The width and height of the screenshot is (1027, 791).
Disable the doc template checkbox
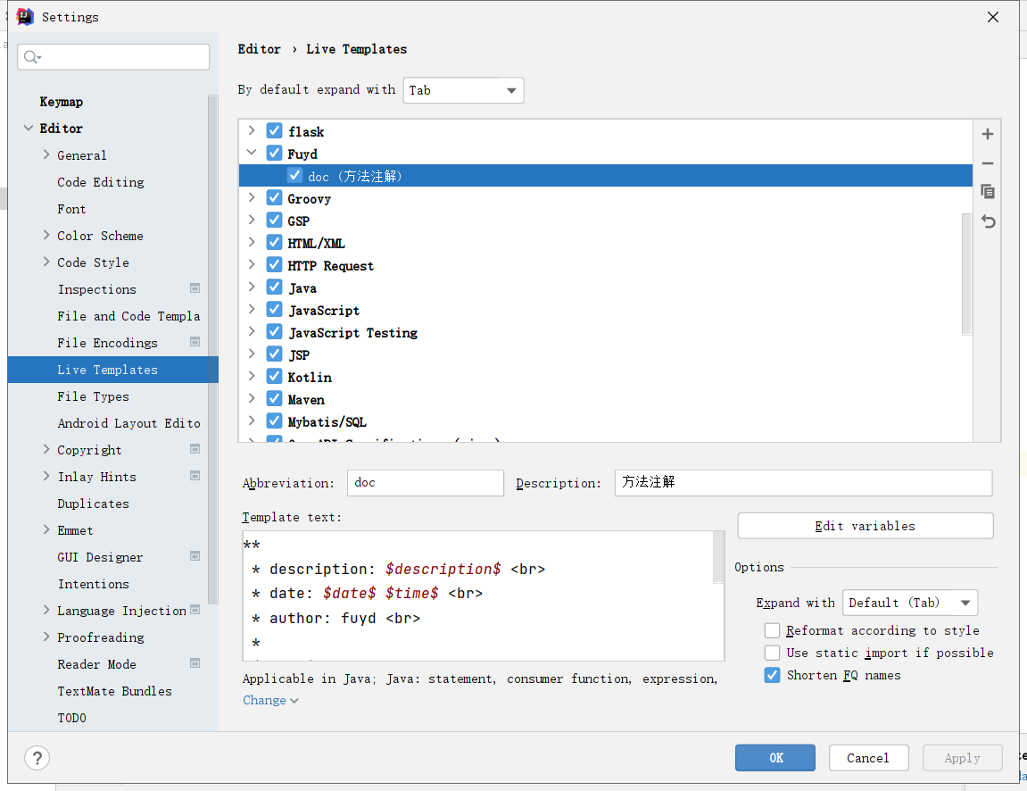click(x=294, y=176)
